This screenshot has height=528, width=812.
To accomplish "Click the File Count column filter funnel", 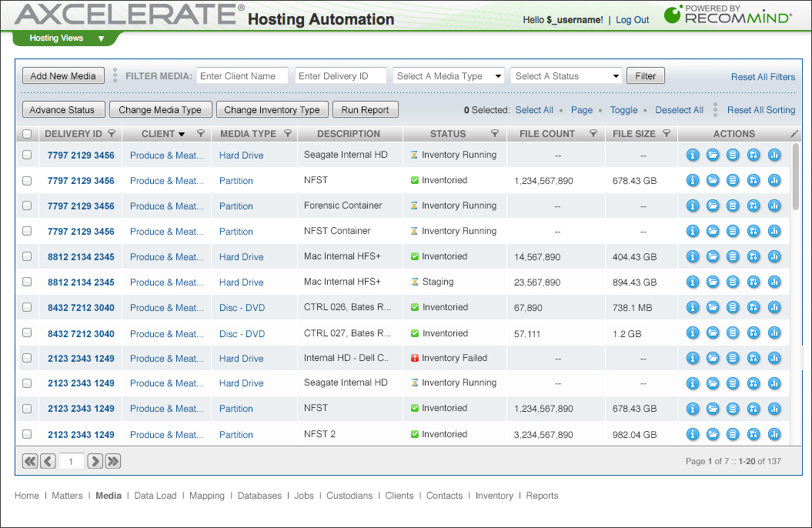I will 593,134.
